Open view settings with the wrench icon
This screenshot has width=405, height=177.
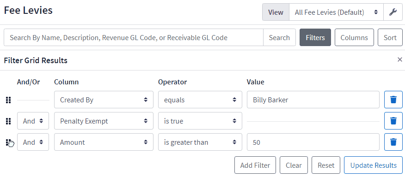tap(393, 12)
